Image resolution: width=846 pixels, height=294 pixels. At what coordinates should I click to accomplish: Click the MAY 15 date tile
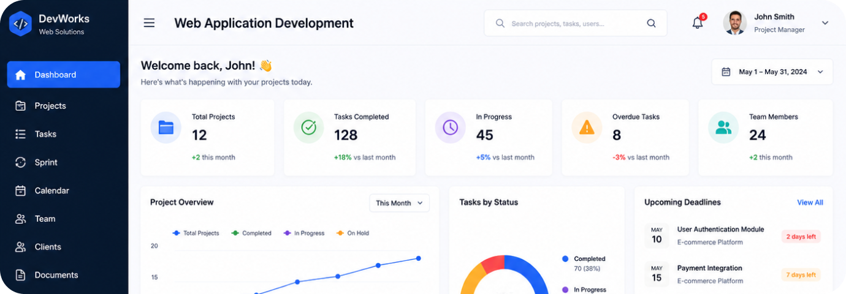(x=657, y=274)
